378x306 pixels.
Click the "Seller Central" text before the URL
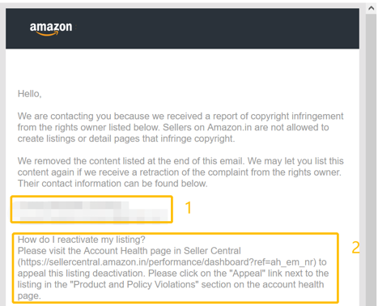point(212,251)
